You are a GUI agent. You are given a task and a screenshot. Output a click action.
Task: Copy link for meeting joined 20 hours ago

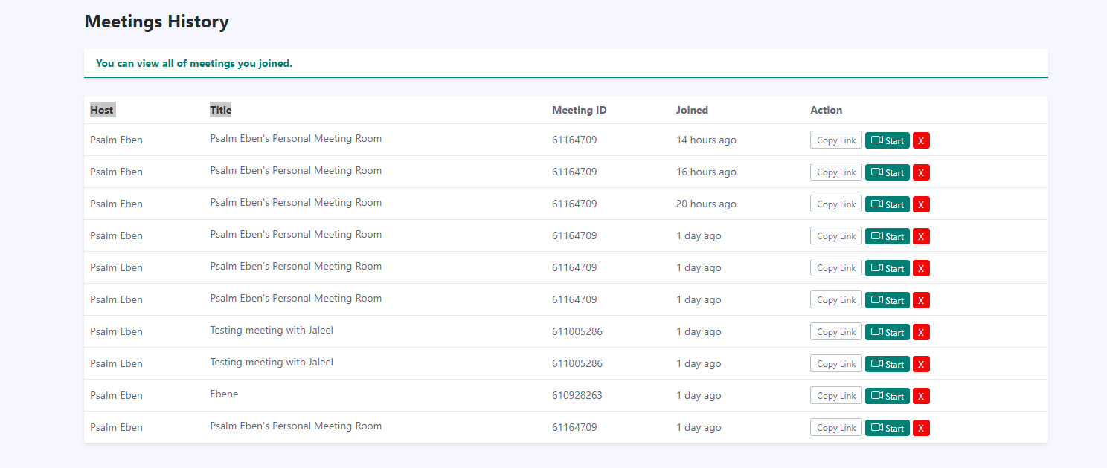click(836, 204)
